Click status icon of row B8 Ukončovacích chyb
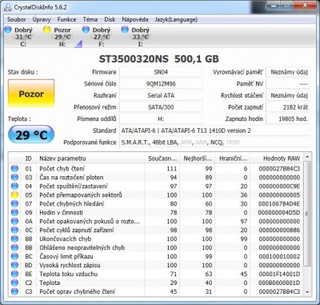 click(14, 239)
